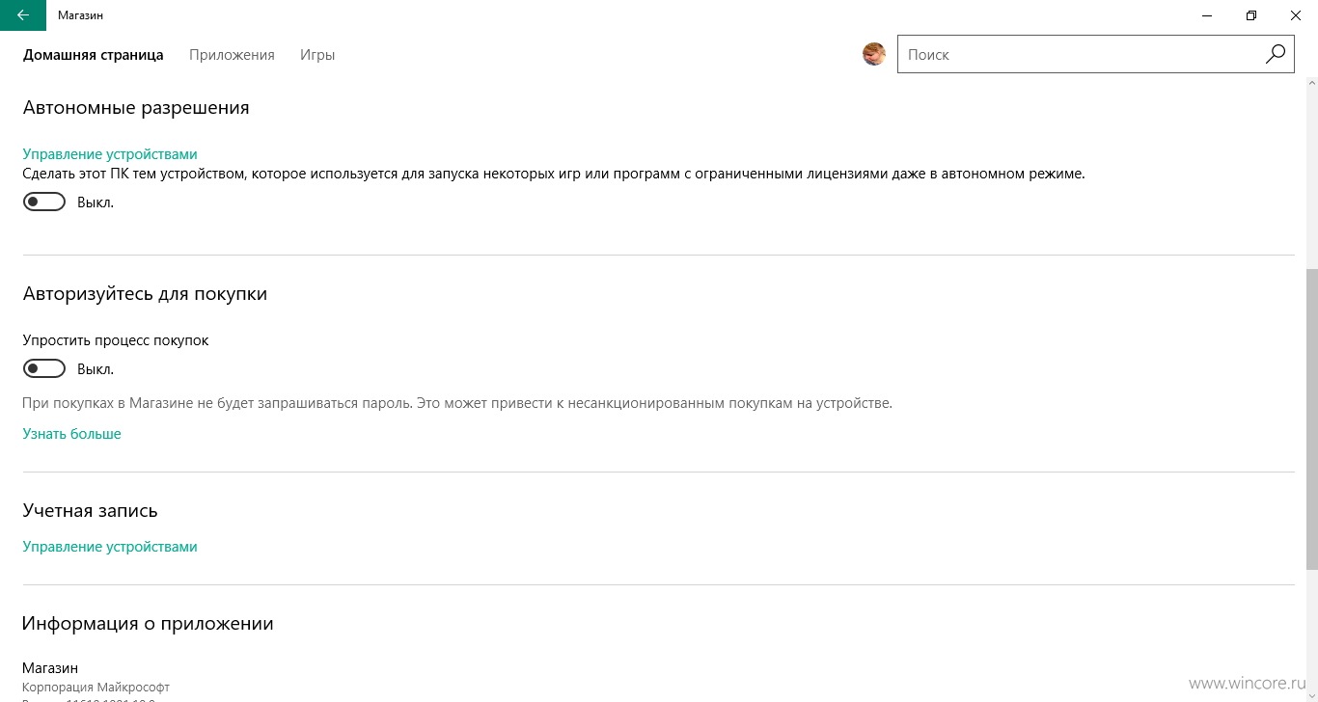The height and width of the screenshot is (702, 1318).
Task: Toggle the offline permissions switch
Action: [44, 202]
